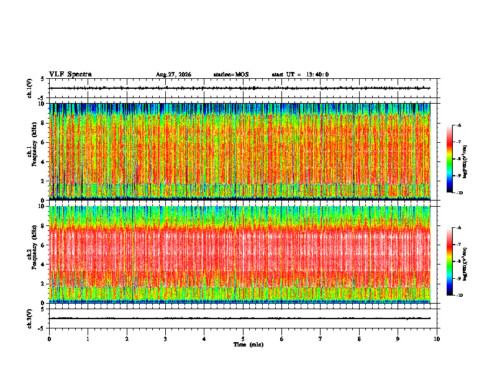This screenshot has height=380, width=492.
Task: Click the ch.3 voltage waveform trace
Action: [240, 319]
